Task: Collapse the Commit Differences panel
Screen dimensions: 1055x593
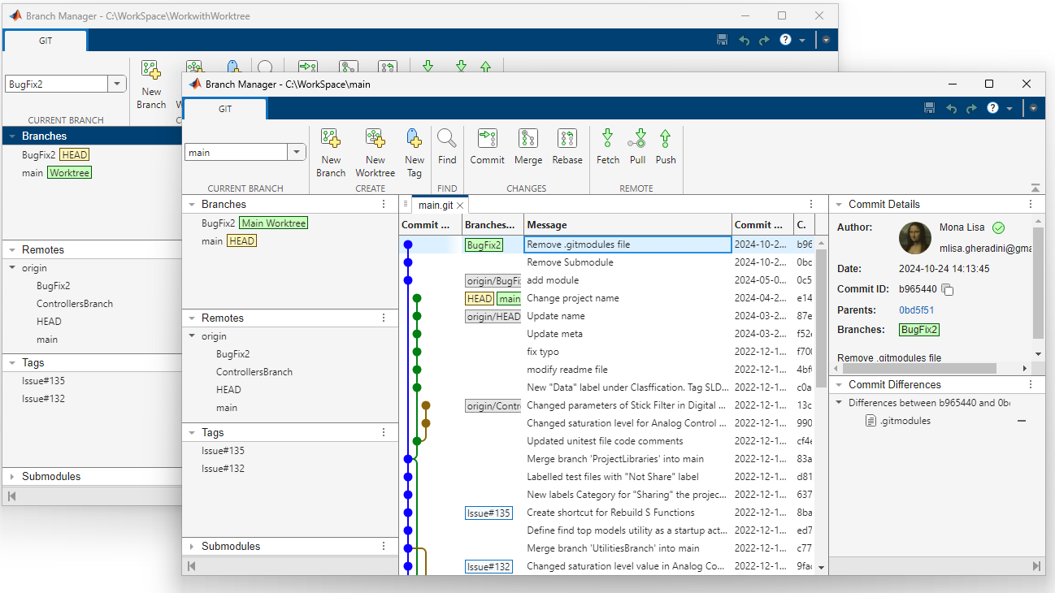Action: click(x=838, y=385)
